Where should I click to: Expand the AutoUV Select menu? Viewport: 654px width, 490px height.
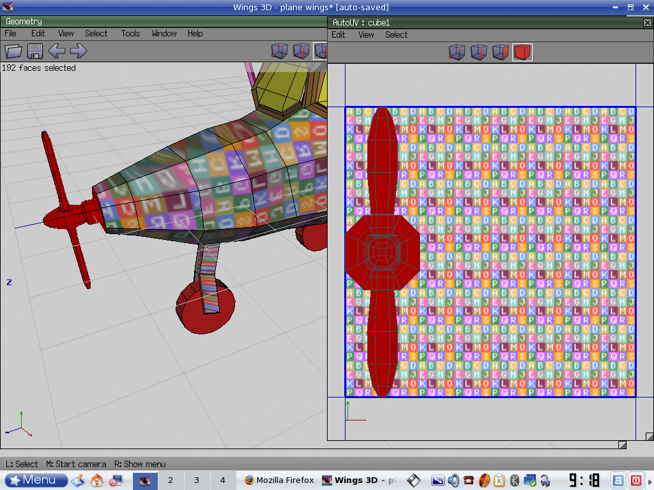point(396,34)
